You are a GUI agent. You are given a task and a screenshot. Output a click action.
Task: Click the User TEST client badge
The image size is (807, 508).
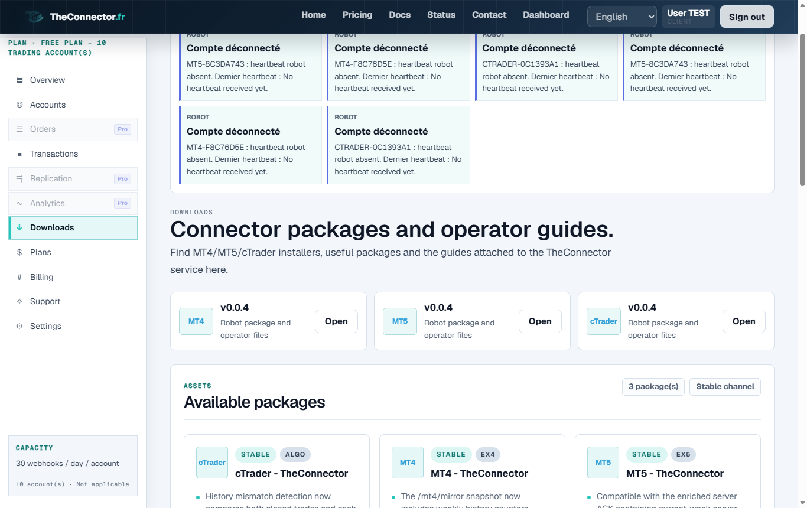tap(688, 17)
